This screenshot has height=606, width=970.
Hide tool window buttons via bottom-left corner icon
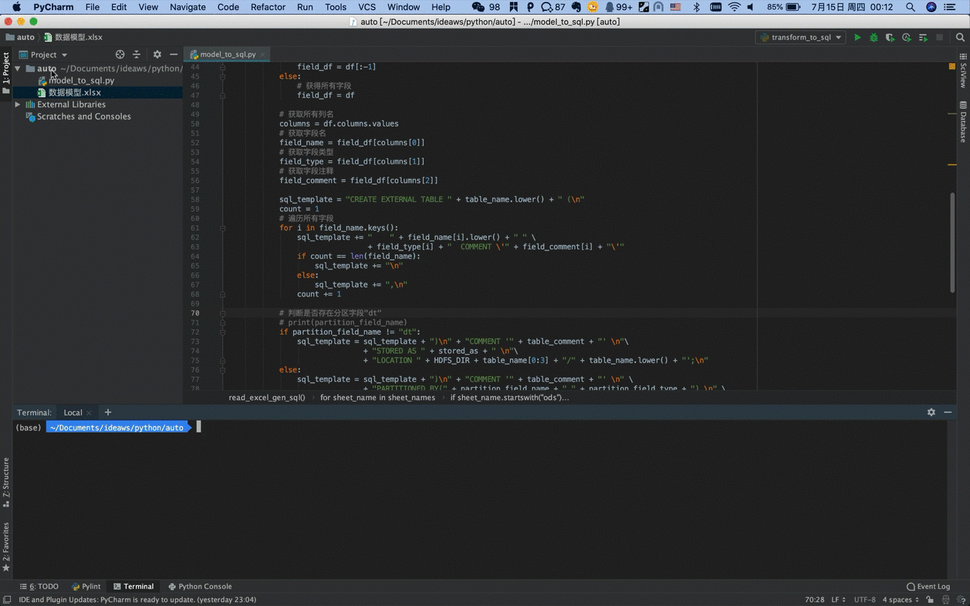(7, 599)
